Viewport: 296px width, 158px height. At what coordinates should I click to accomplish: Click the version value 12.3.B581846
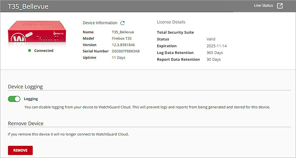coord(124,45)
